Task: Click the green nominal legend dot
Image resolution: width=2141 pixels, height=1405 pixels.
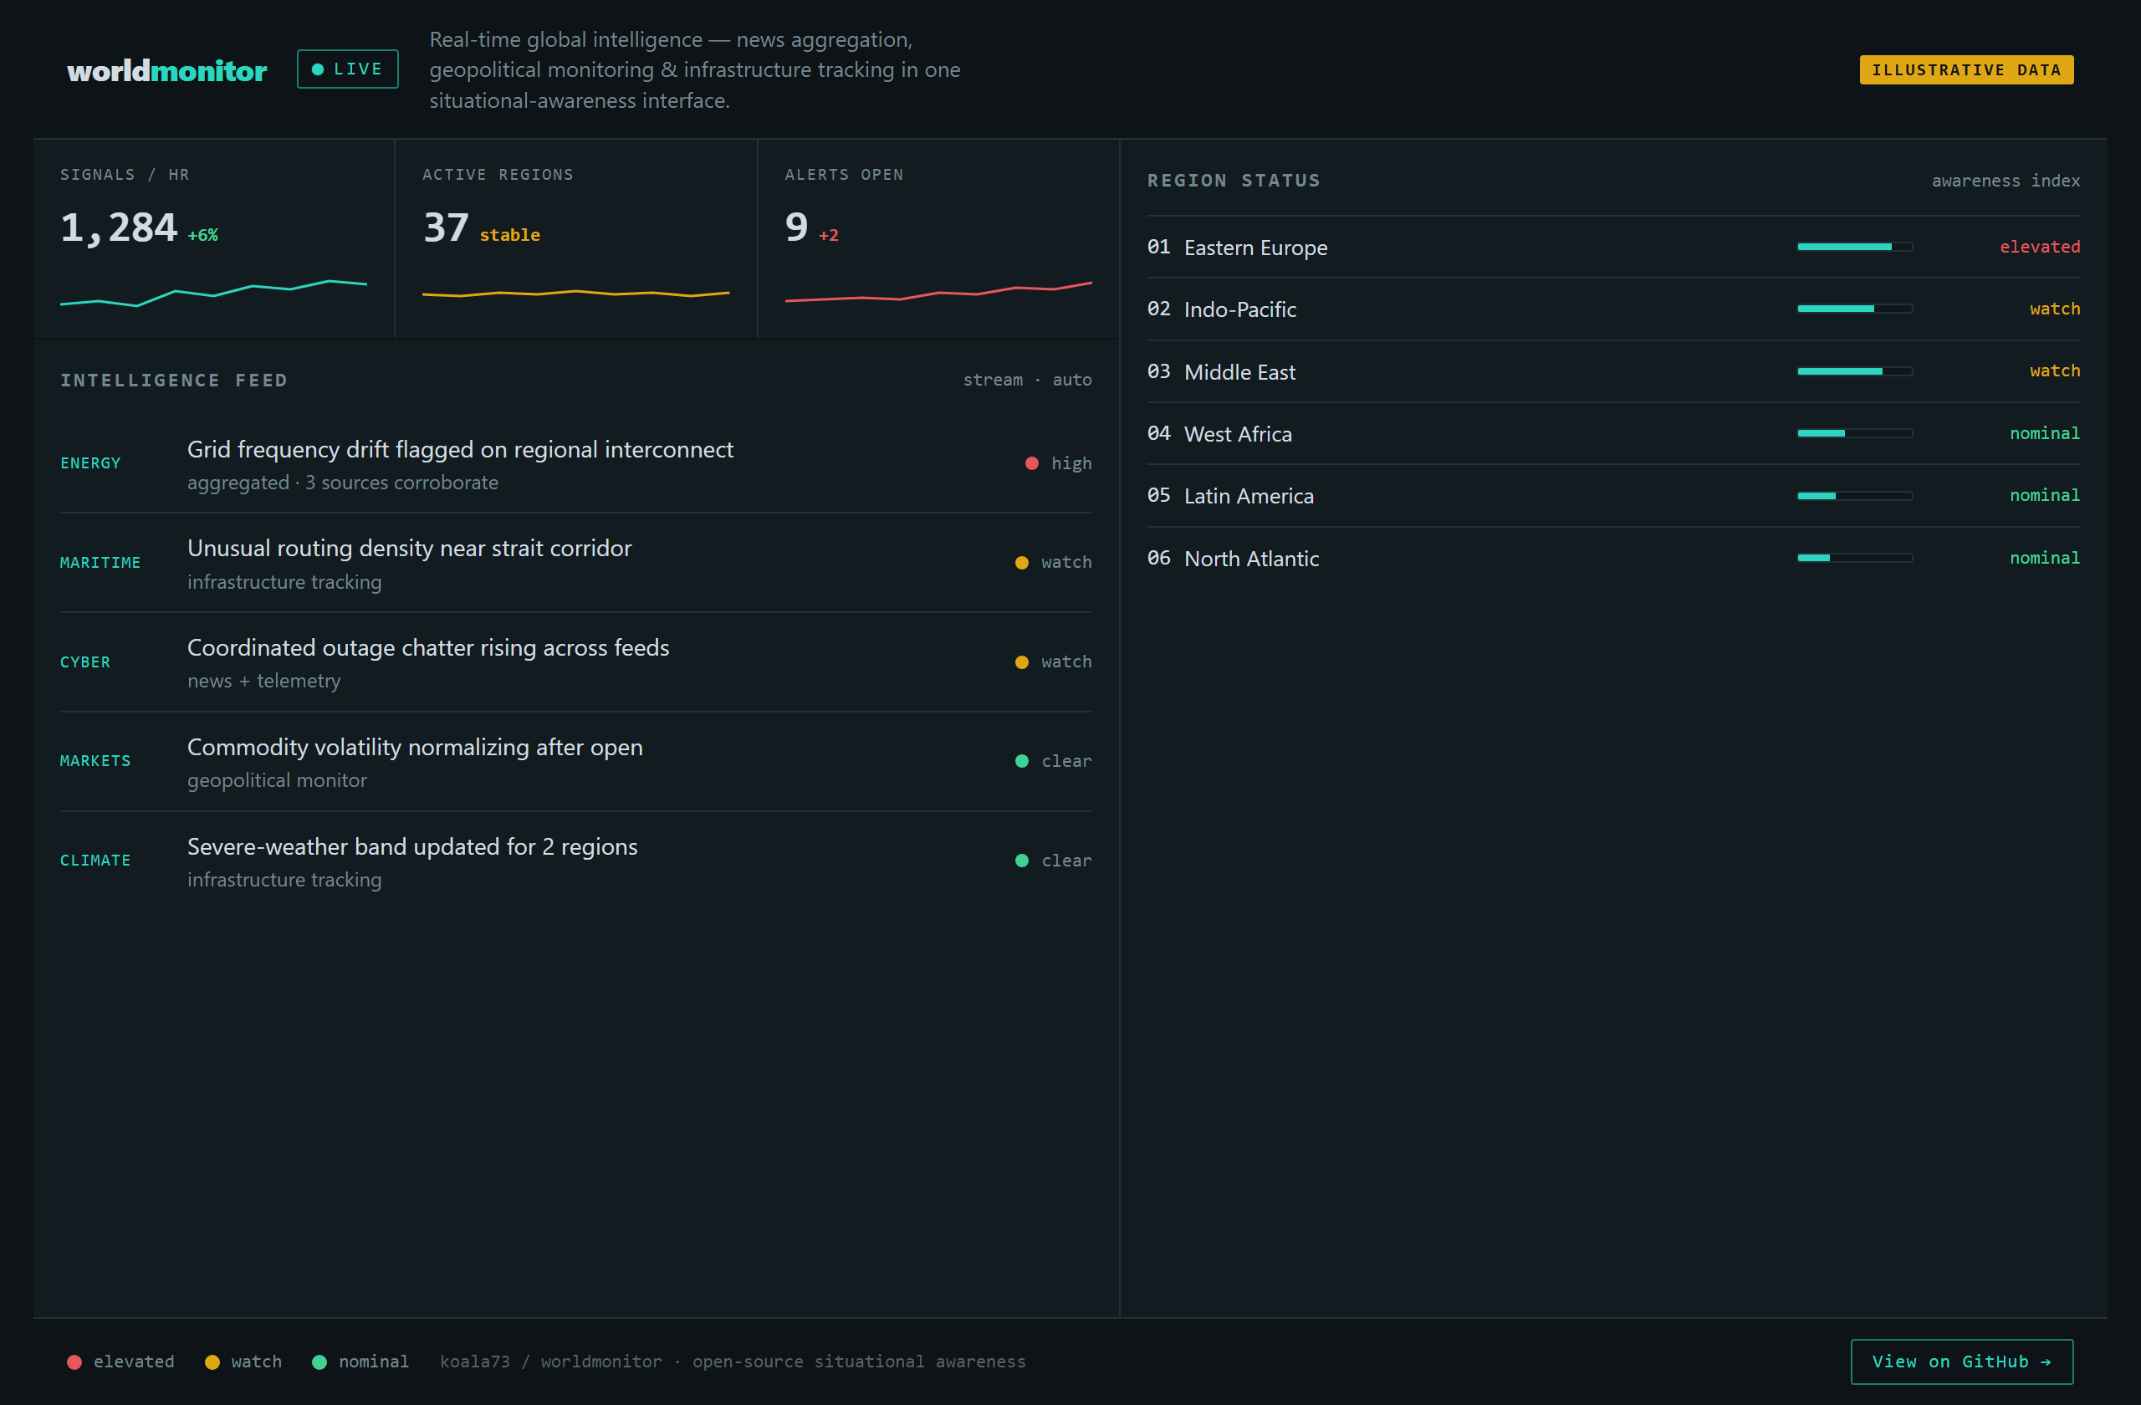Action: coord(319,1362)
